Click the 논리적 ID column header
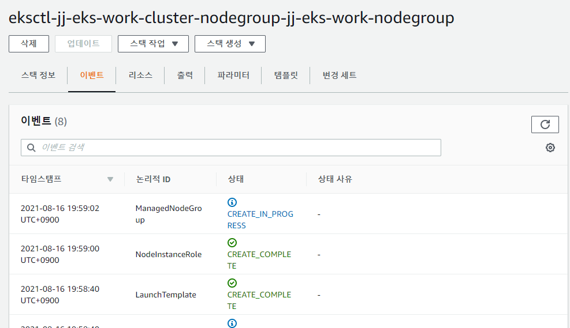This screenshot has width=570, height=328. pos(153,179)
